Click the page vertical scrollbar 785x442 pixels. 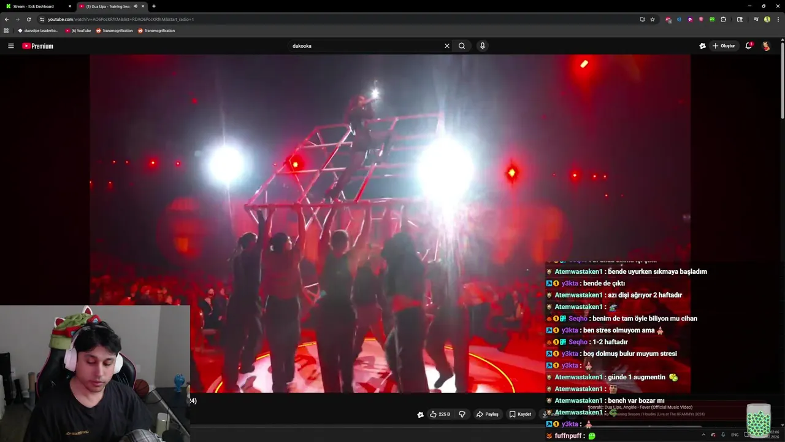click(x=783, y=80)
